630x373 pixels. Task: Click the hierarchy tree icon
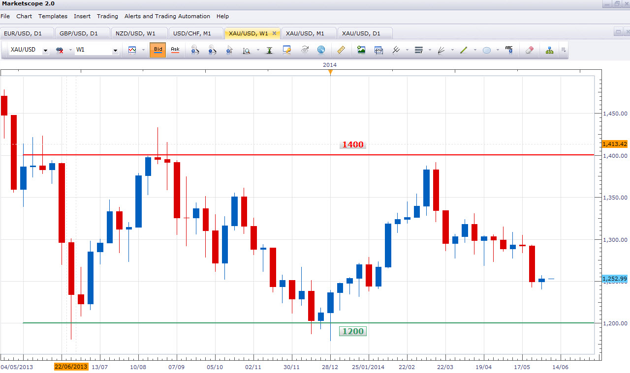549,50
